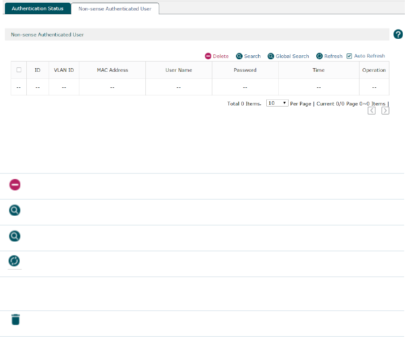Switch to Non-sense Authenticated User tab

115,8
